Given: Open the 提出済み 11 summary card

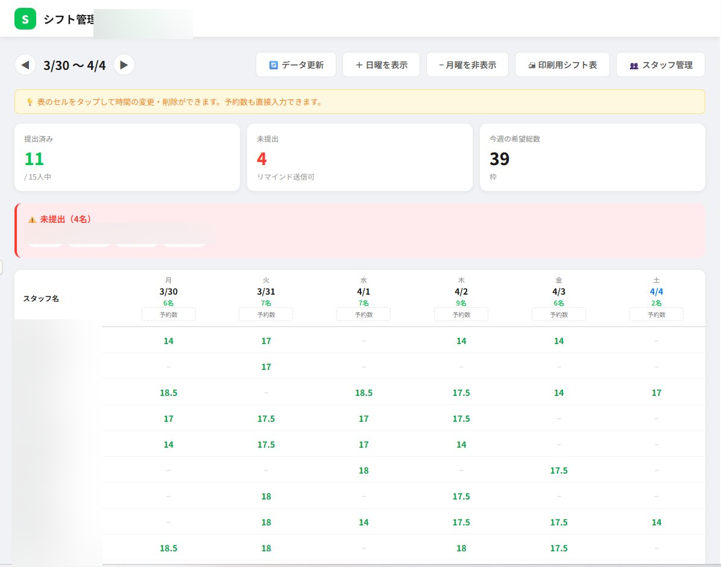Looking at the screenshot, I should click(127, 157).
